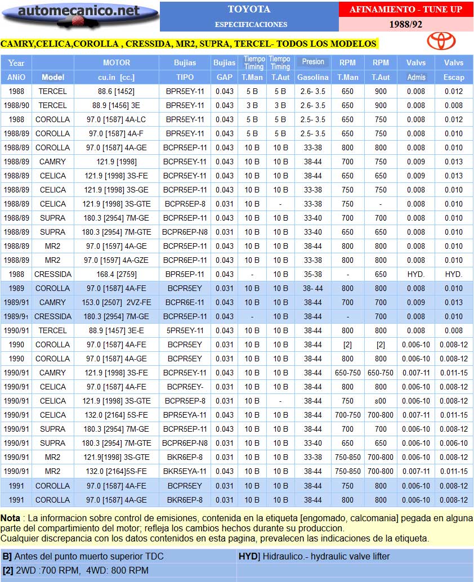Image resolution: width=474 pixels, height=582 pixels.
Task: Click the automecanico.net logo
Action: [x=80, y=16]
